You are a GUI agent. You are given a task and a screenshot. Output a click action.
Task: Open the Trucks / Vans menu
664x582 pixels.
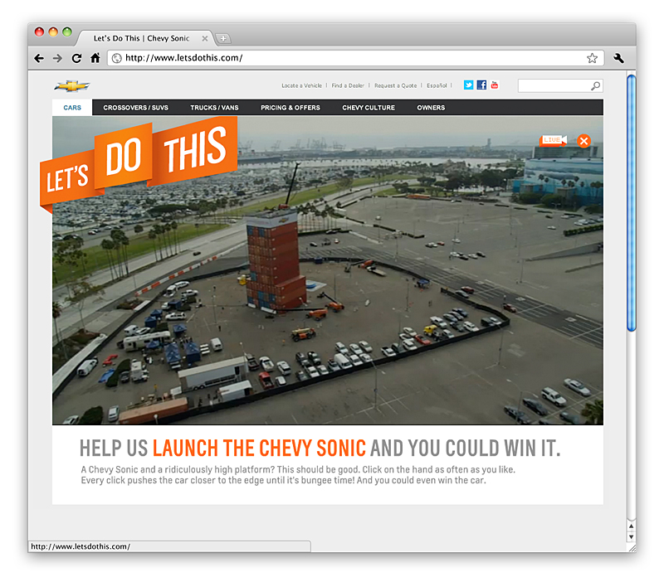point(214,108)
